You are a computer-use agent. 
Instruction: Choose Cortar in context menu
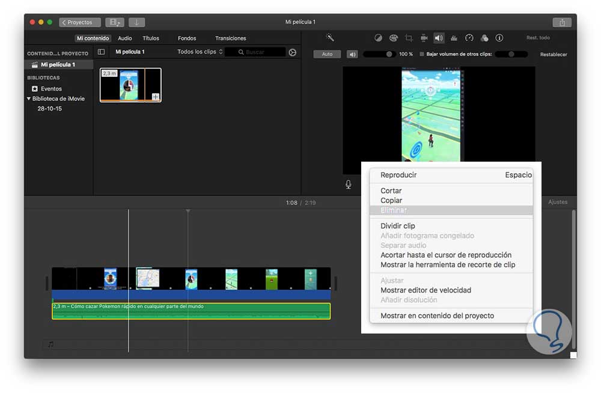pos(451,190)
